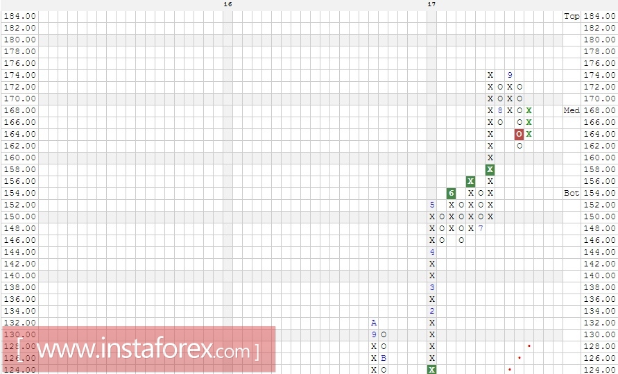Select the 'Med' label
This screenshot has width=618, height=374.
coord(572,110)
